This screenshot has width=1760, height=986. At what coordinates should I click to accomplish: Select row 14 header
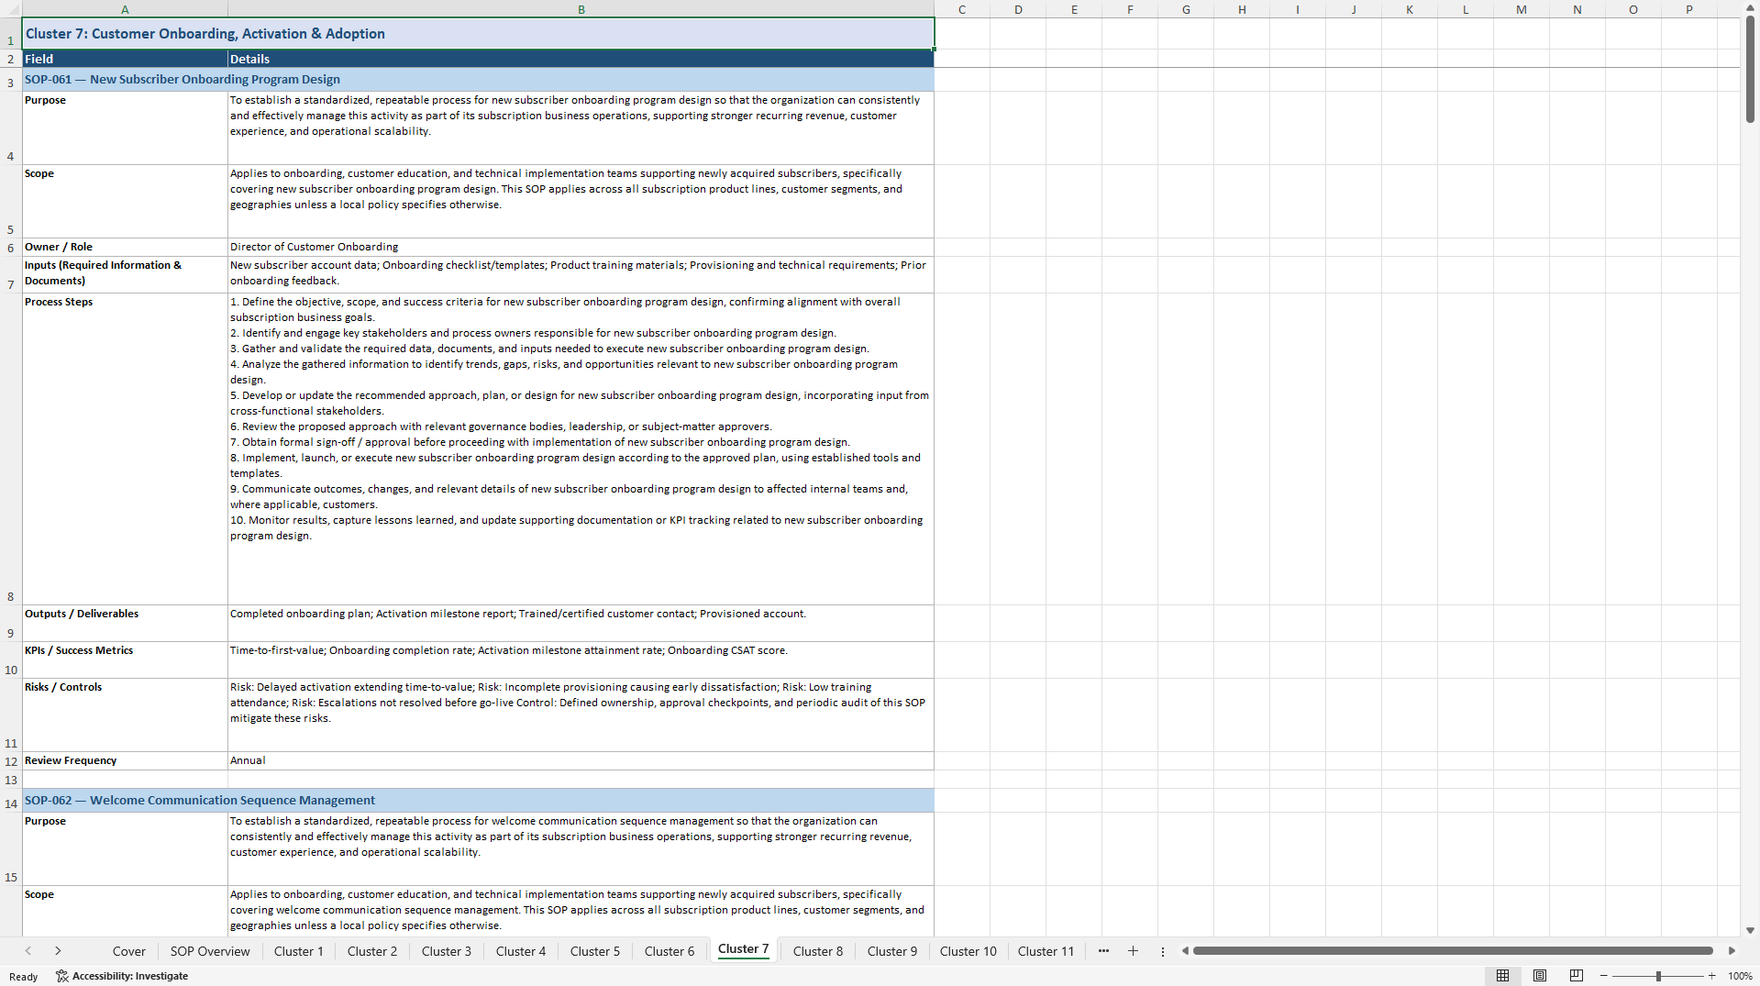point(11,801)
